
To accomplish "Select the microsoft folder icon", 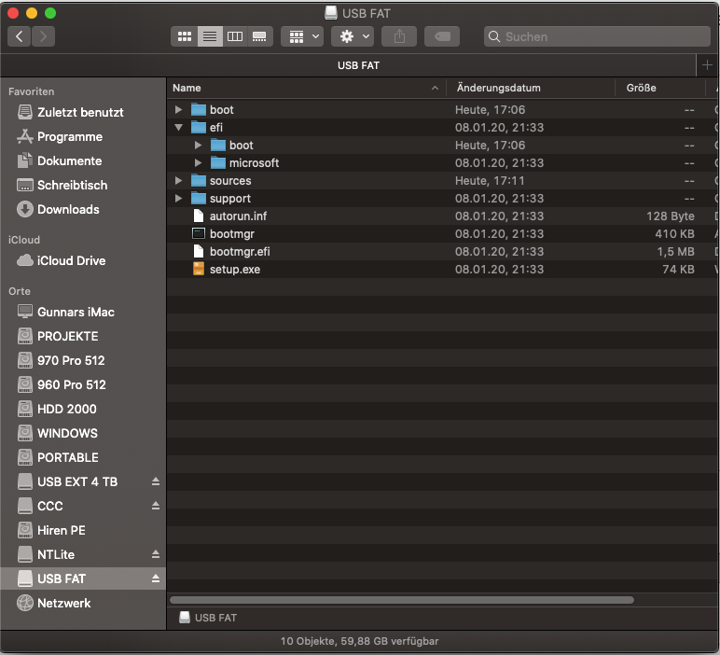I will click(x=218, y=163).
